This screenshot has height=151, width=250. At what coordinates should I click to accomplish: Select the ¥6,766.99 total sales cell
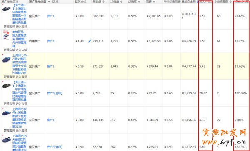[x=189, y=41]
